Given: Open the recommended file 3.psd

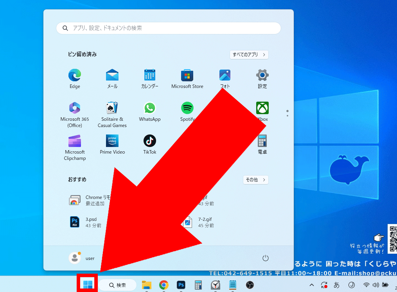Looking at the screenshot, I should pos(86,222).
